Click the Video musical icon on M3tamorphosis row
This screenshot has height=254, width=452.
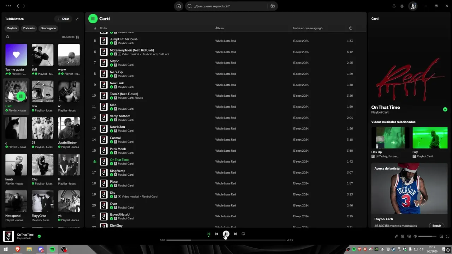(119, 54)
